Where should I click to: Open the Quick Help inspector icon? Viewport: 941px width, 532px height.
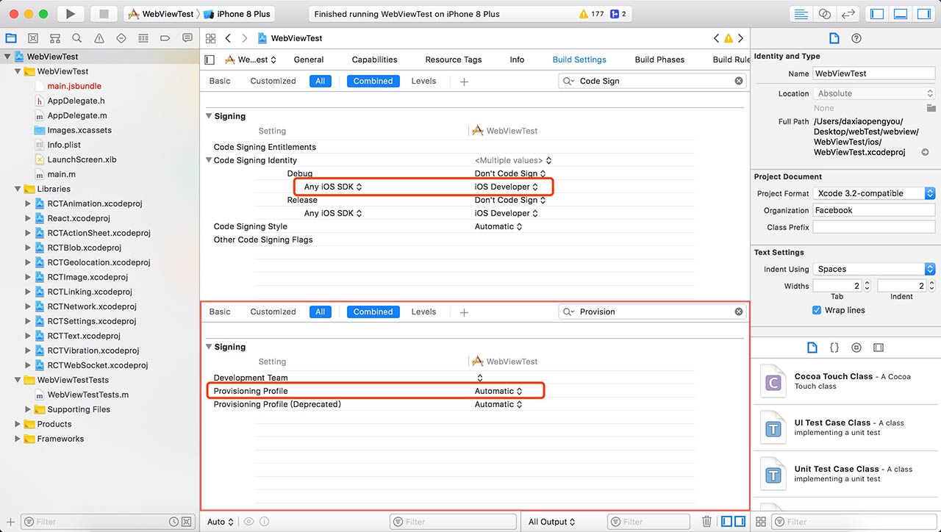(x=856, y=38)
